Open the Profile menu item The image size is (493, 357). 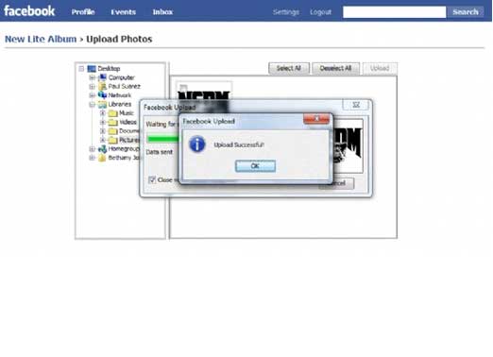point(83,12)
